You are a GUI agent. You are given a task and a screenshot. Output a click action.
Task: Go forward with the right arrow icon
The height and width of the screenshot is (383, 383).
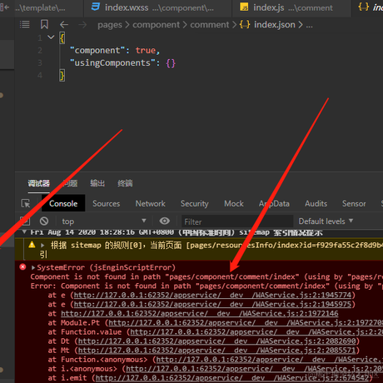coord(82,25)
